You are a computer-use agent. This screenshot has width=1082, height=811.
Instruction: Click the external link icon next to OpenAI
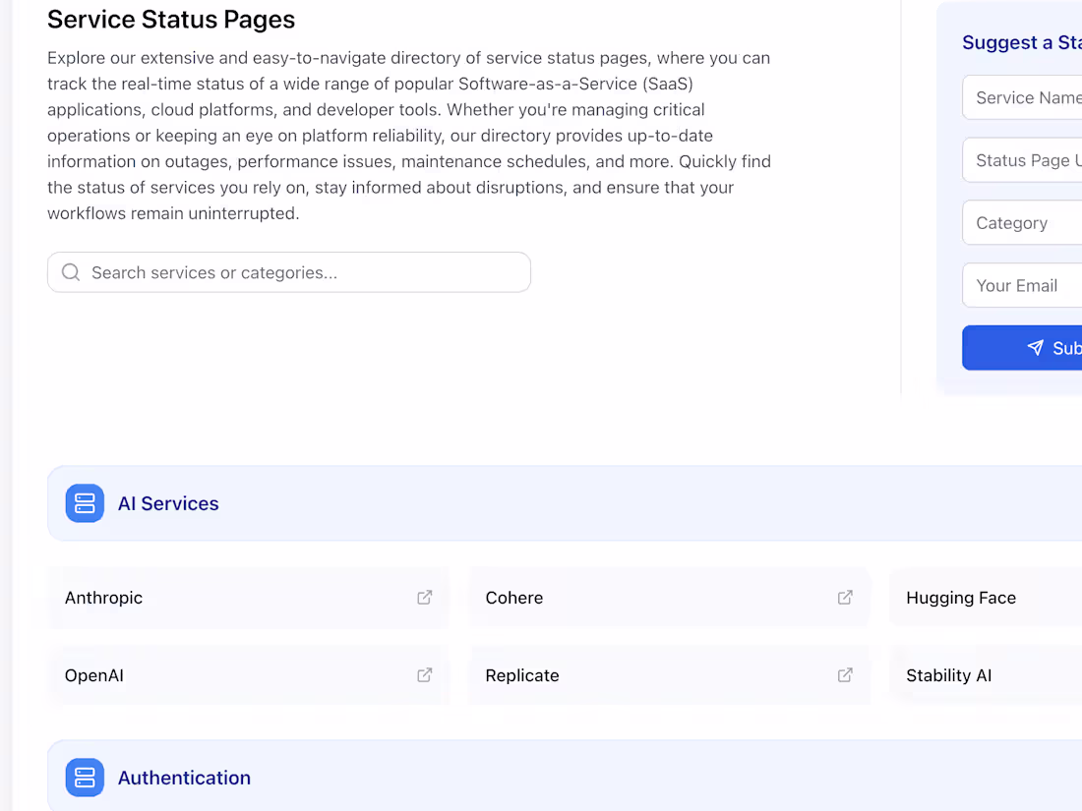point(424,675)
